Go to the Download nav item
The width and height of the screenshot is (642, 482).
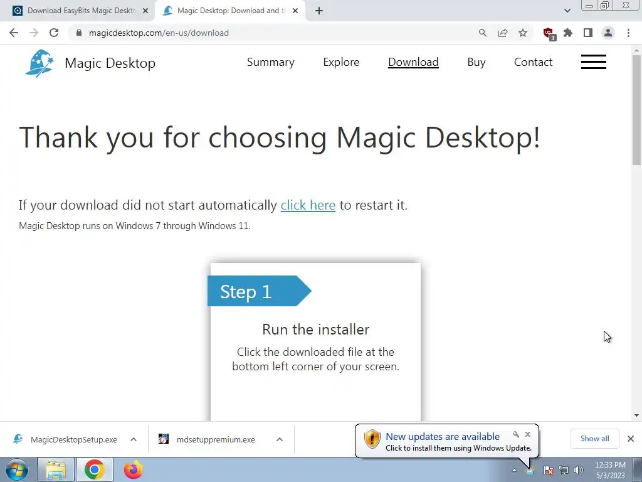pos(414,62)
